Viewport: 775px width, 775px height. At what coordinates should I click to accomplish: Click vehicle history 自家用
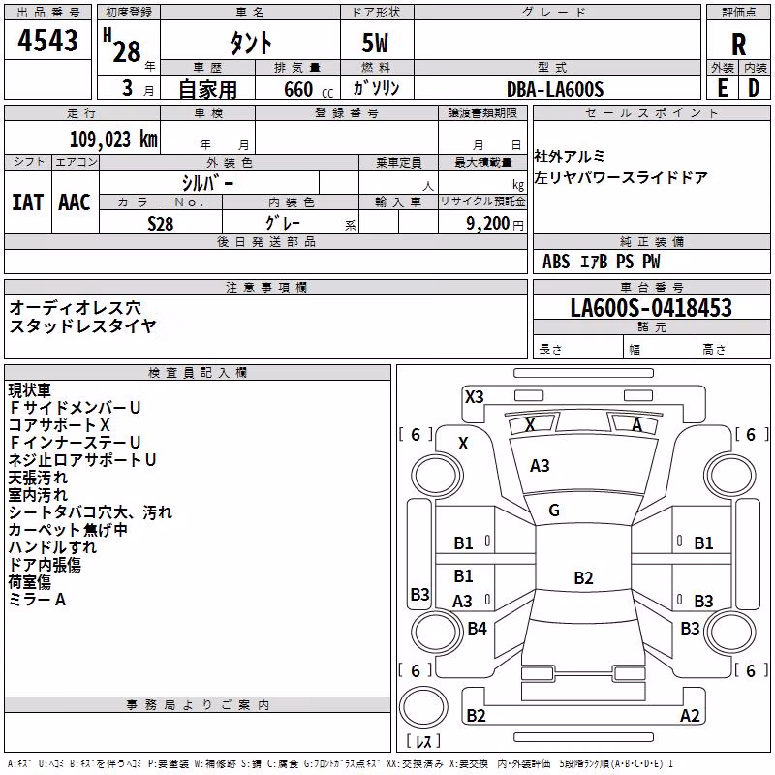pyautogui.click(x=207, y=89)
